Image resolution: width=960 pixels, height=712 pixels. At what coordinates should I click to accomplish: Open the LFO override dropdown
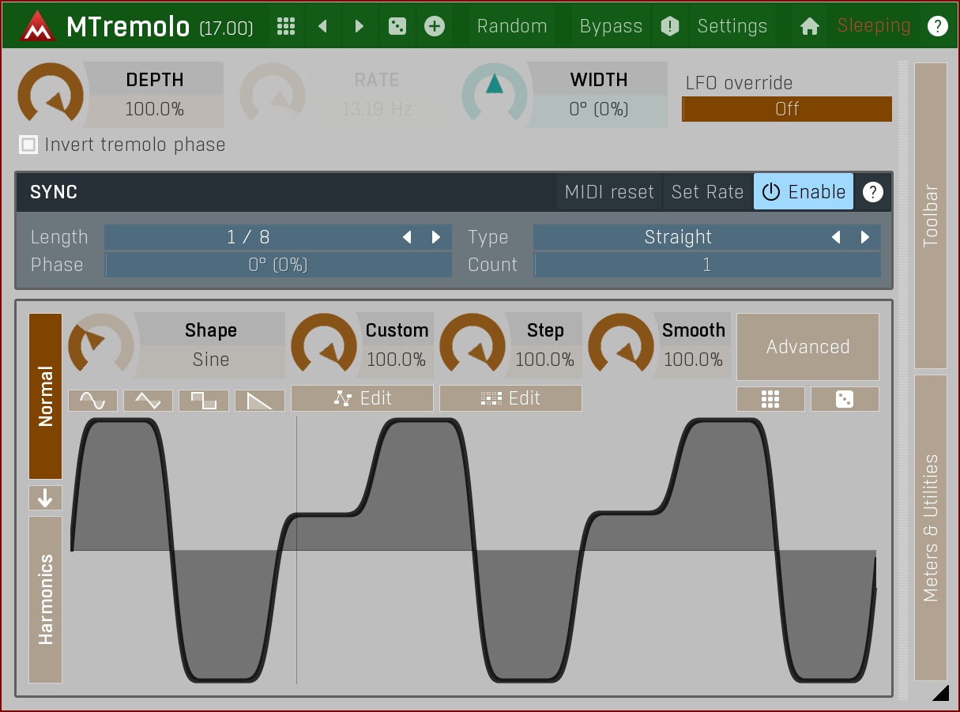pyautogui.click(x=786, y=109)
